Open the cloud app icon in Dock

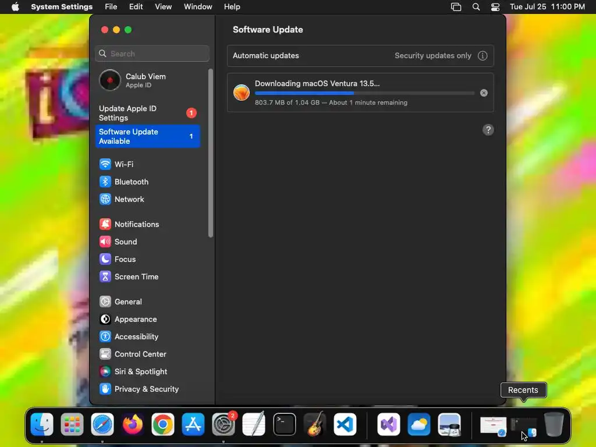[x=419, y=424]
